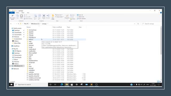Open the Easy access dropdown
Image resolution: width=171 pixels, height=96 pixels.
(x=59, y=17)
